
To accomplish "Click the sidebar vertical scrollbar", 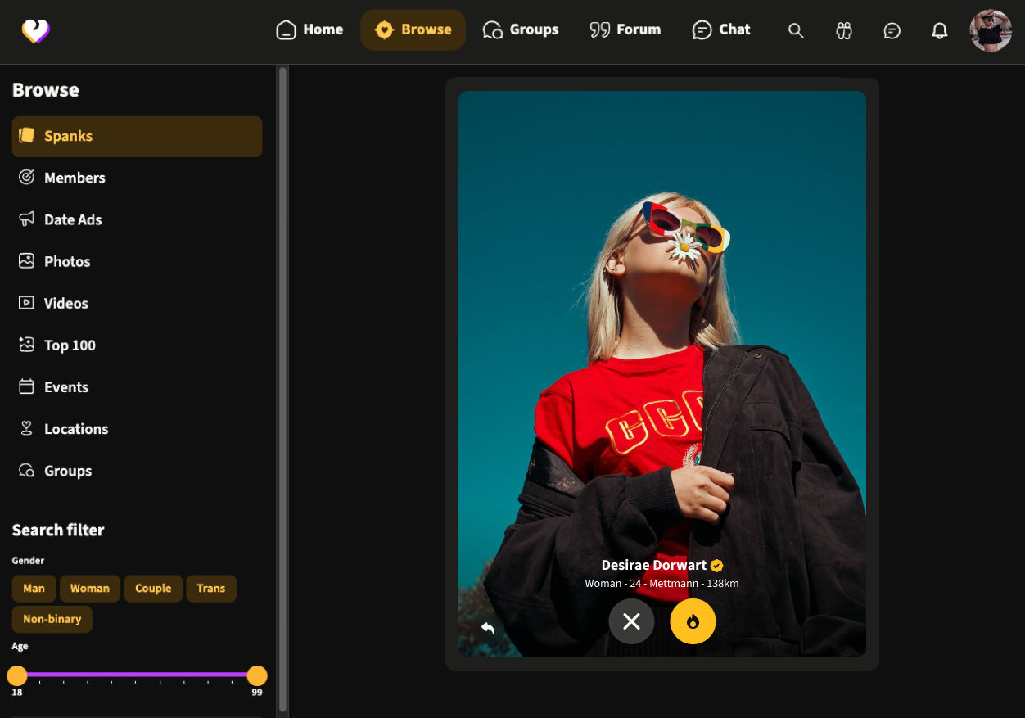I will tap(282, 385).
